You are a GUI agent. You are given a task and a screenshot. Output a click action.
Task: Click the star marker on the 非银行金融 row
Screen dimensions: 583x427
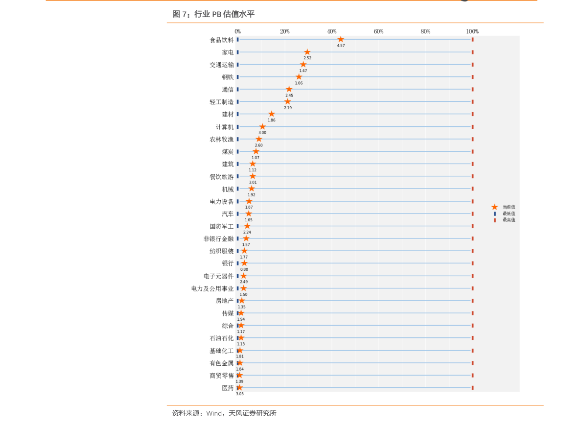point(246,238)
